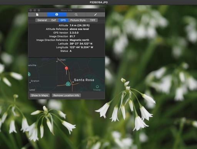Click the Trione park marker on map
Image resolution: width=197 pixels, height=149 pixels.
coord(97,87)
